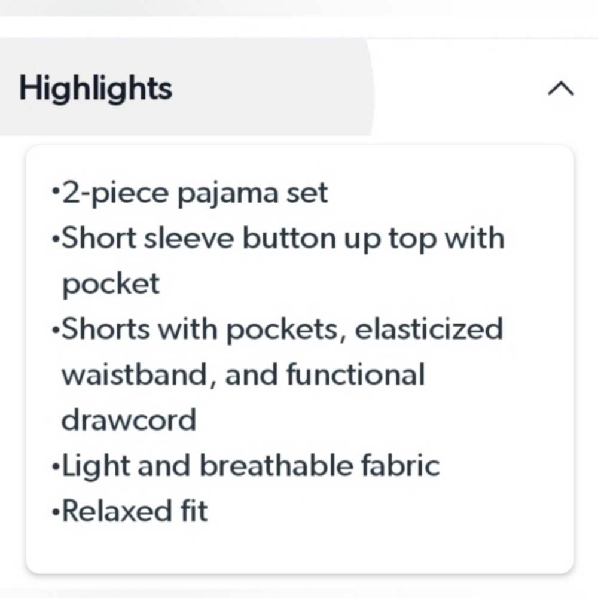Select 'Shorts with pockets, elasticized' line

[x=277, y=329]
